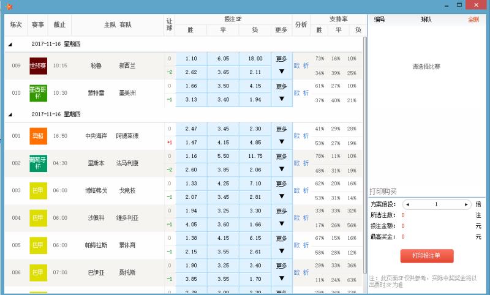Image resolution: width=490 pixels, height=295 pixels.
Task: Click the 世预赛 league badge for match 009
Action: point(38,65)
